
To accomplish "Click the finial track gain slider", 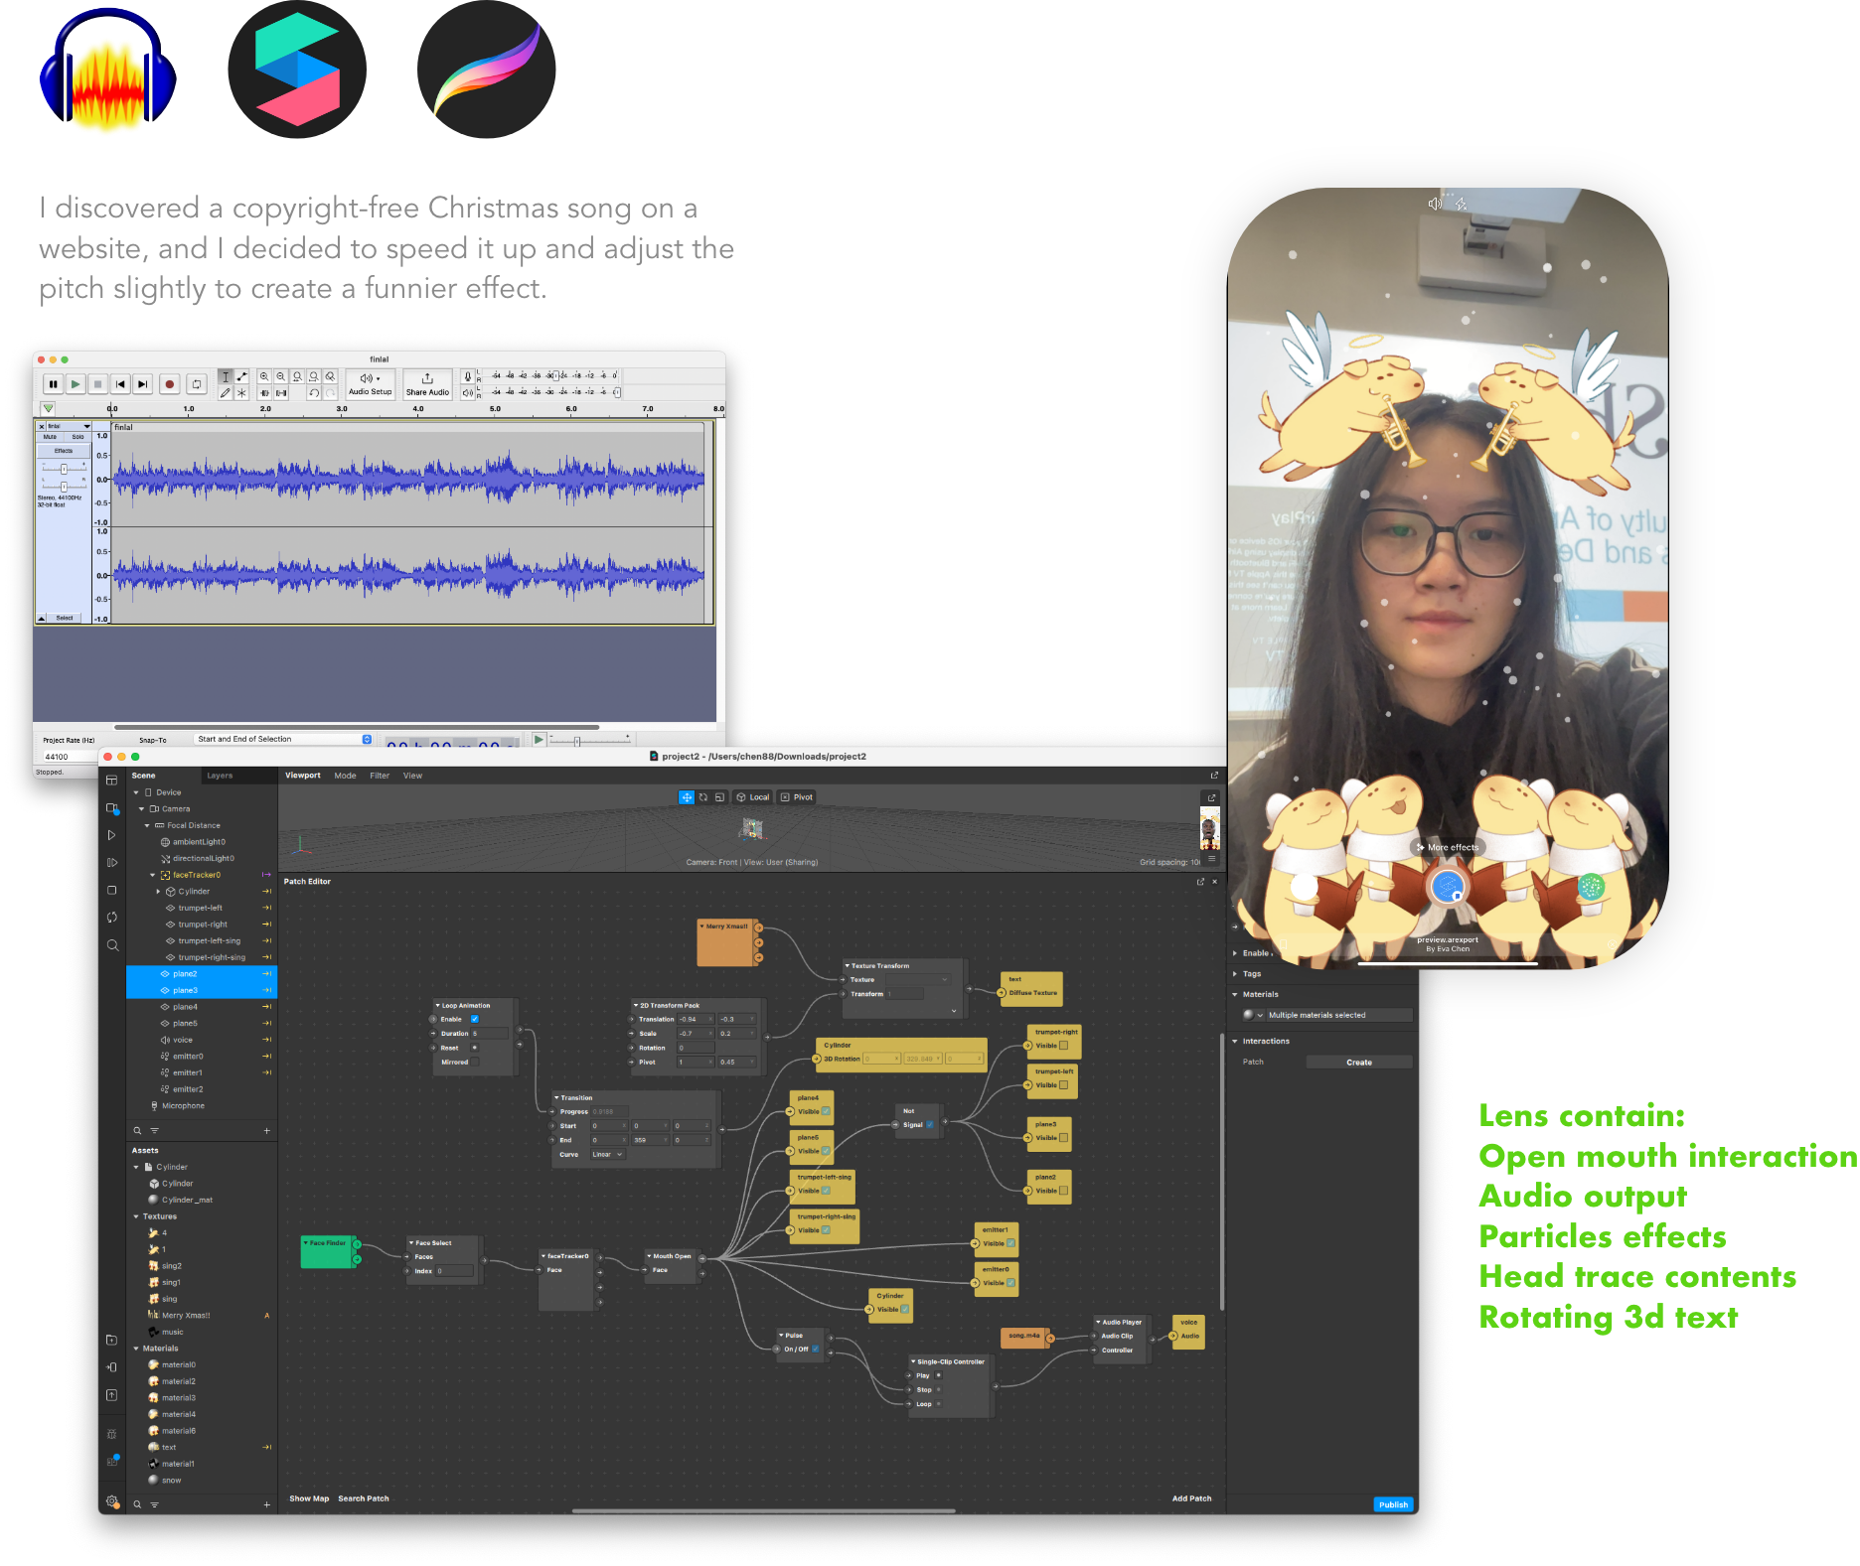I will [64, 469].
